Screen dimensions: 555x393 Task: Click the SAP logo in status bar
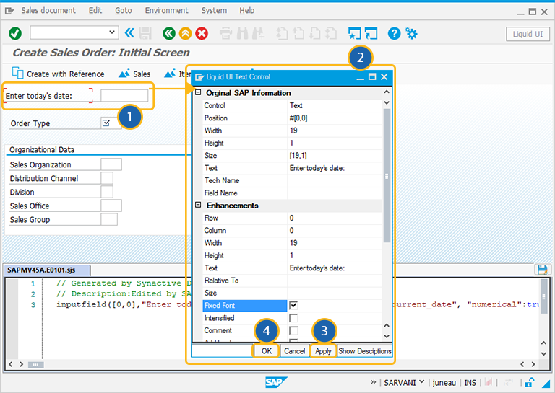(276, 382)
